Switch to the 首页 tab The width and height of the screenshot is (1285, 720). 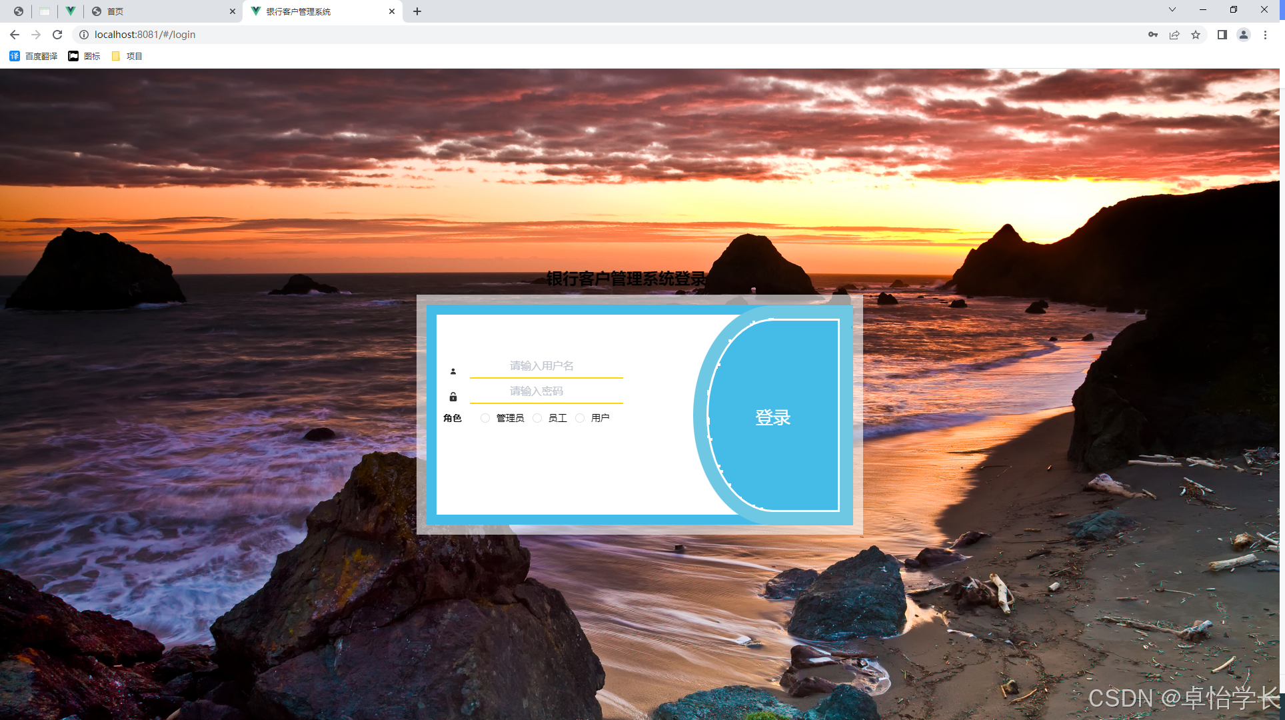pos(163,11)
